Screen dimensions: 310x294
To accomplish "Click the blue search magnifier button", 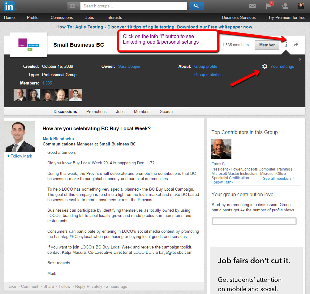I will [196, 6].
